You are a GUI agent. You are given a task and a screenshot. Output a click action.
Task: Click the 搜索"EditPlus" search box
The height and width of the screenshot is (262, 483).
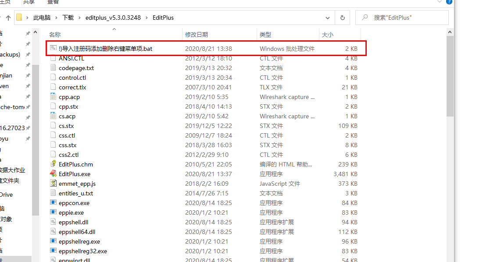[x=402, y=18]
